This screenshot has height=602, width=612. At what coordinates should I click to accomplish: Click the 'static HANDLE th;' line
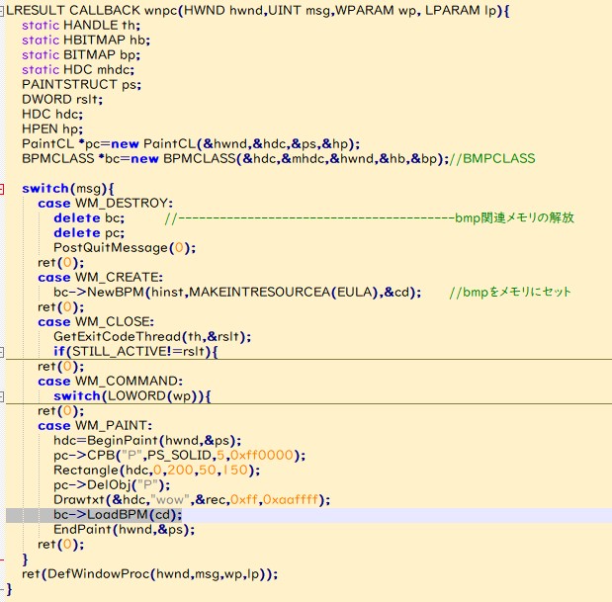pos(81,26)
